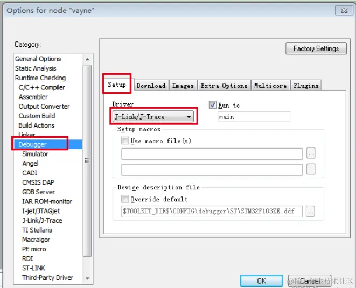Select Runtime Checking category
Screen dimensions: 356x288
click(x=40, y=78)
